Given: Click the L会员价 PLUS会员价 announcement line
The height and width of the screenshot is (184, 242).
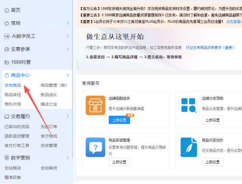Looking at the screenshot, I should (152, 21).
